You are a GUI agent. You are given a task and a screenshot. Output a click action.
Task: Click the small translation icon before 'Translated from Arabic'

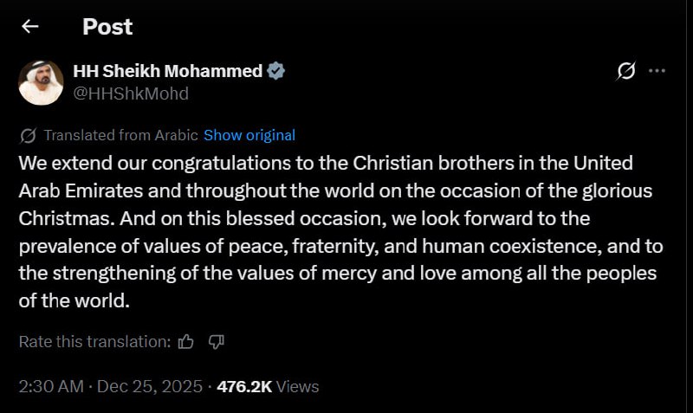28,135
